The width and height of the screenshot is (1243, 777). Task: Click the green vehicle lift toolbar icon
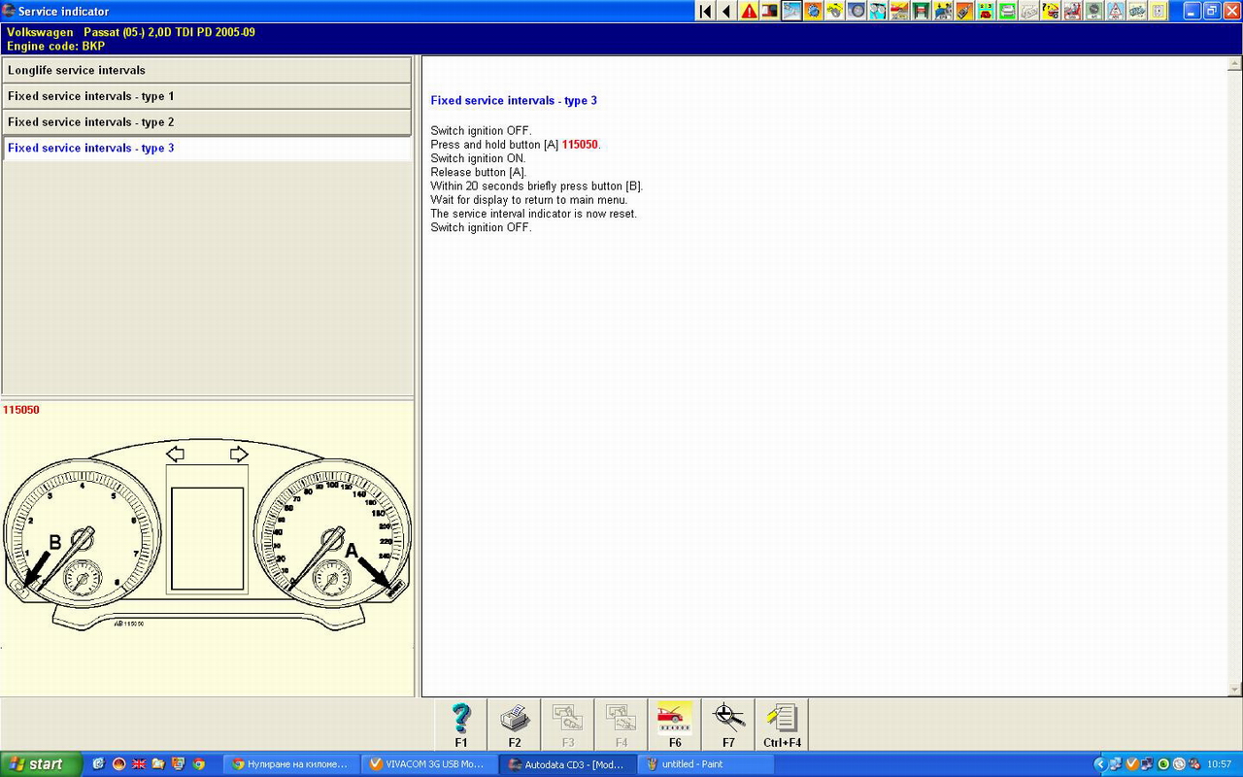920,11
